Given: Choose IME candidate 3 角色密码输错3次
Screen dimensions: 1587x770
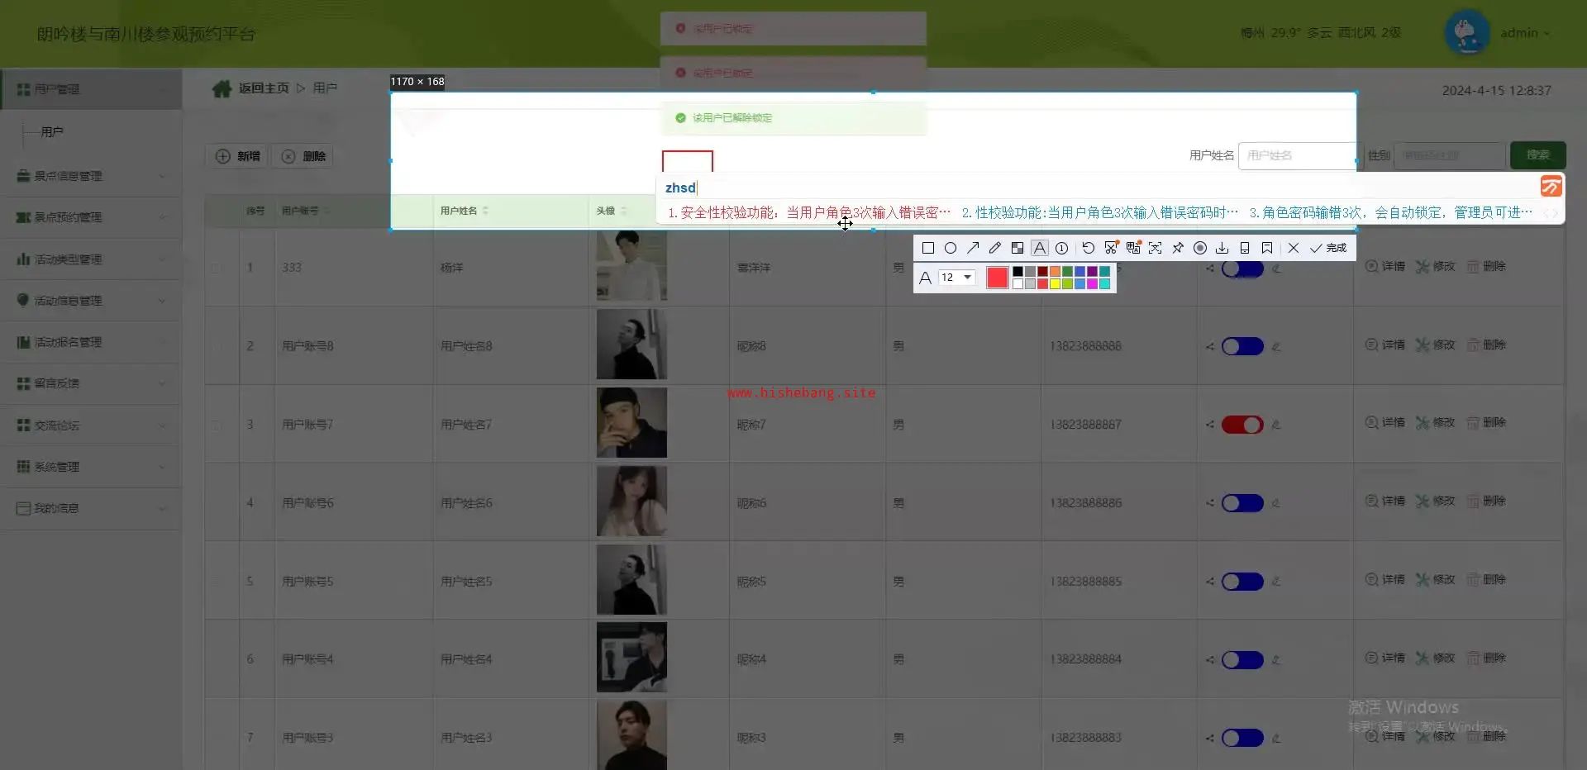Looking at the screenshot, I should click(x=1390, y=212).
